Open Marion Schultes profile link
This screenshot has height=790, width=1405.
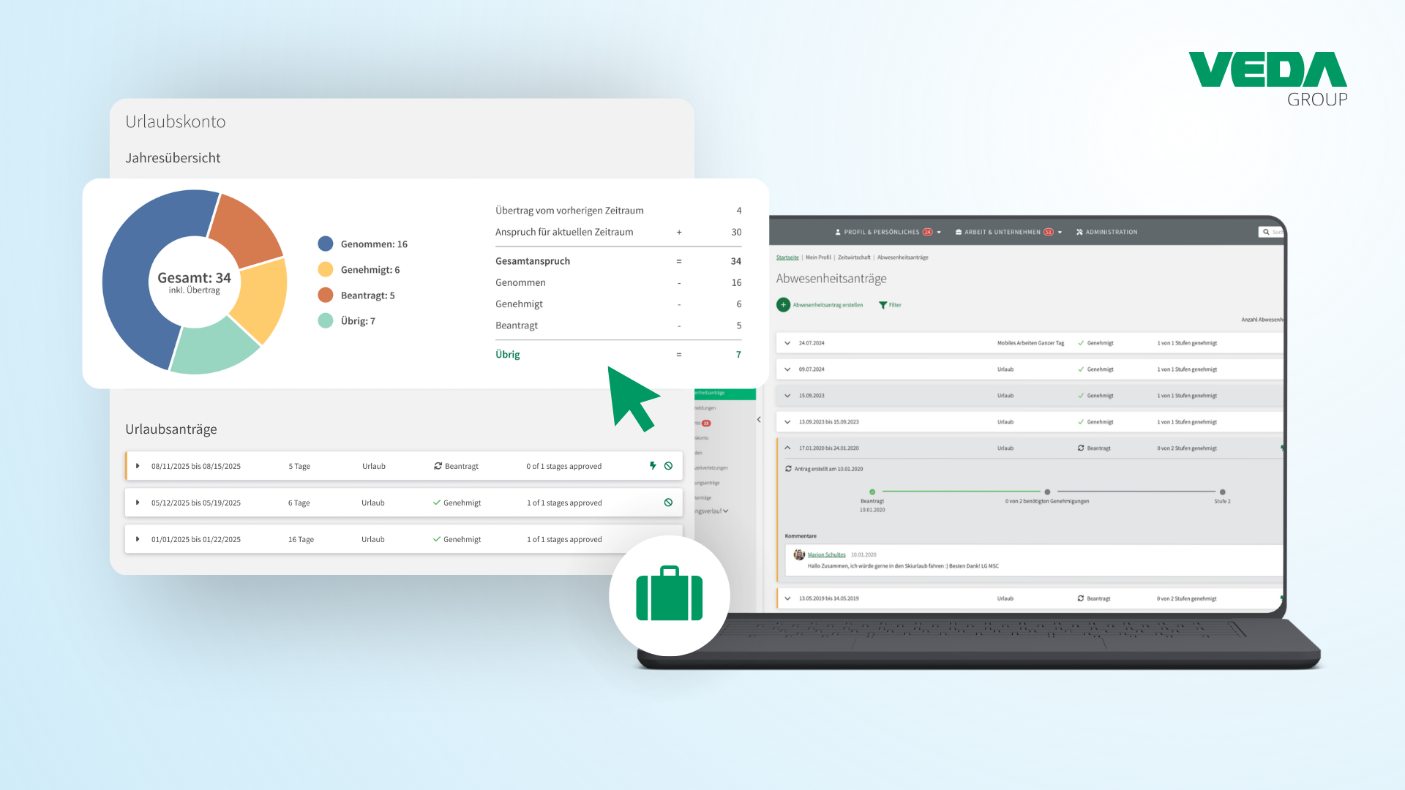click(x=826, y=554)
